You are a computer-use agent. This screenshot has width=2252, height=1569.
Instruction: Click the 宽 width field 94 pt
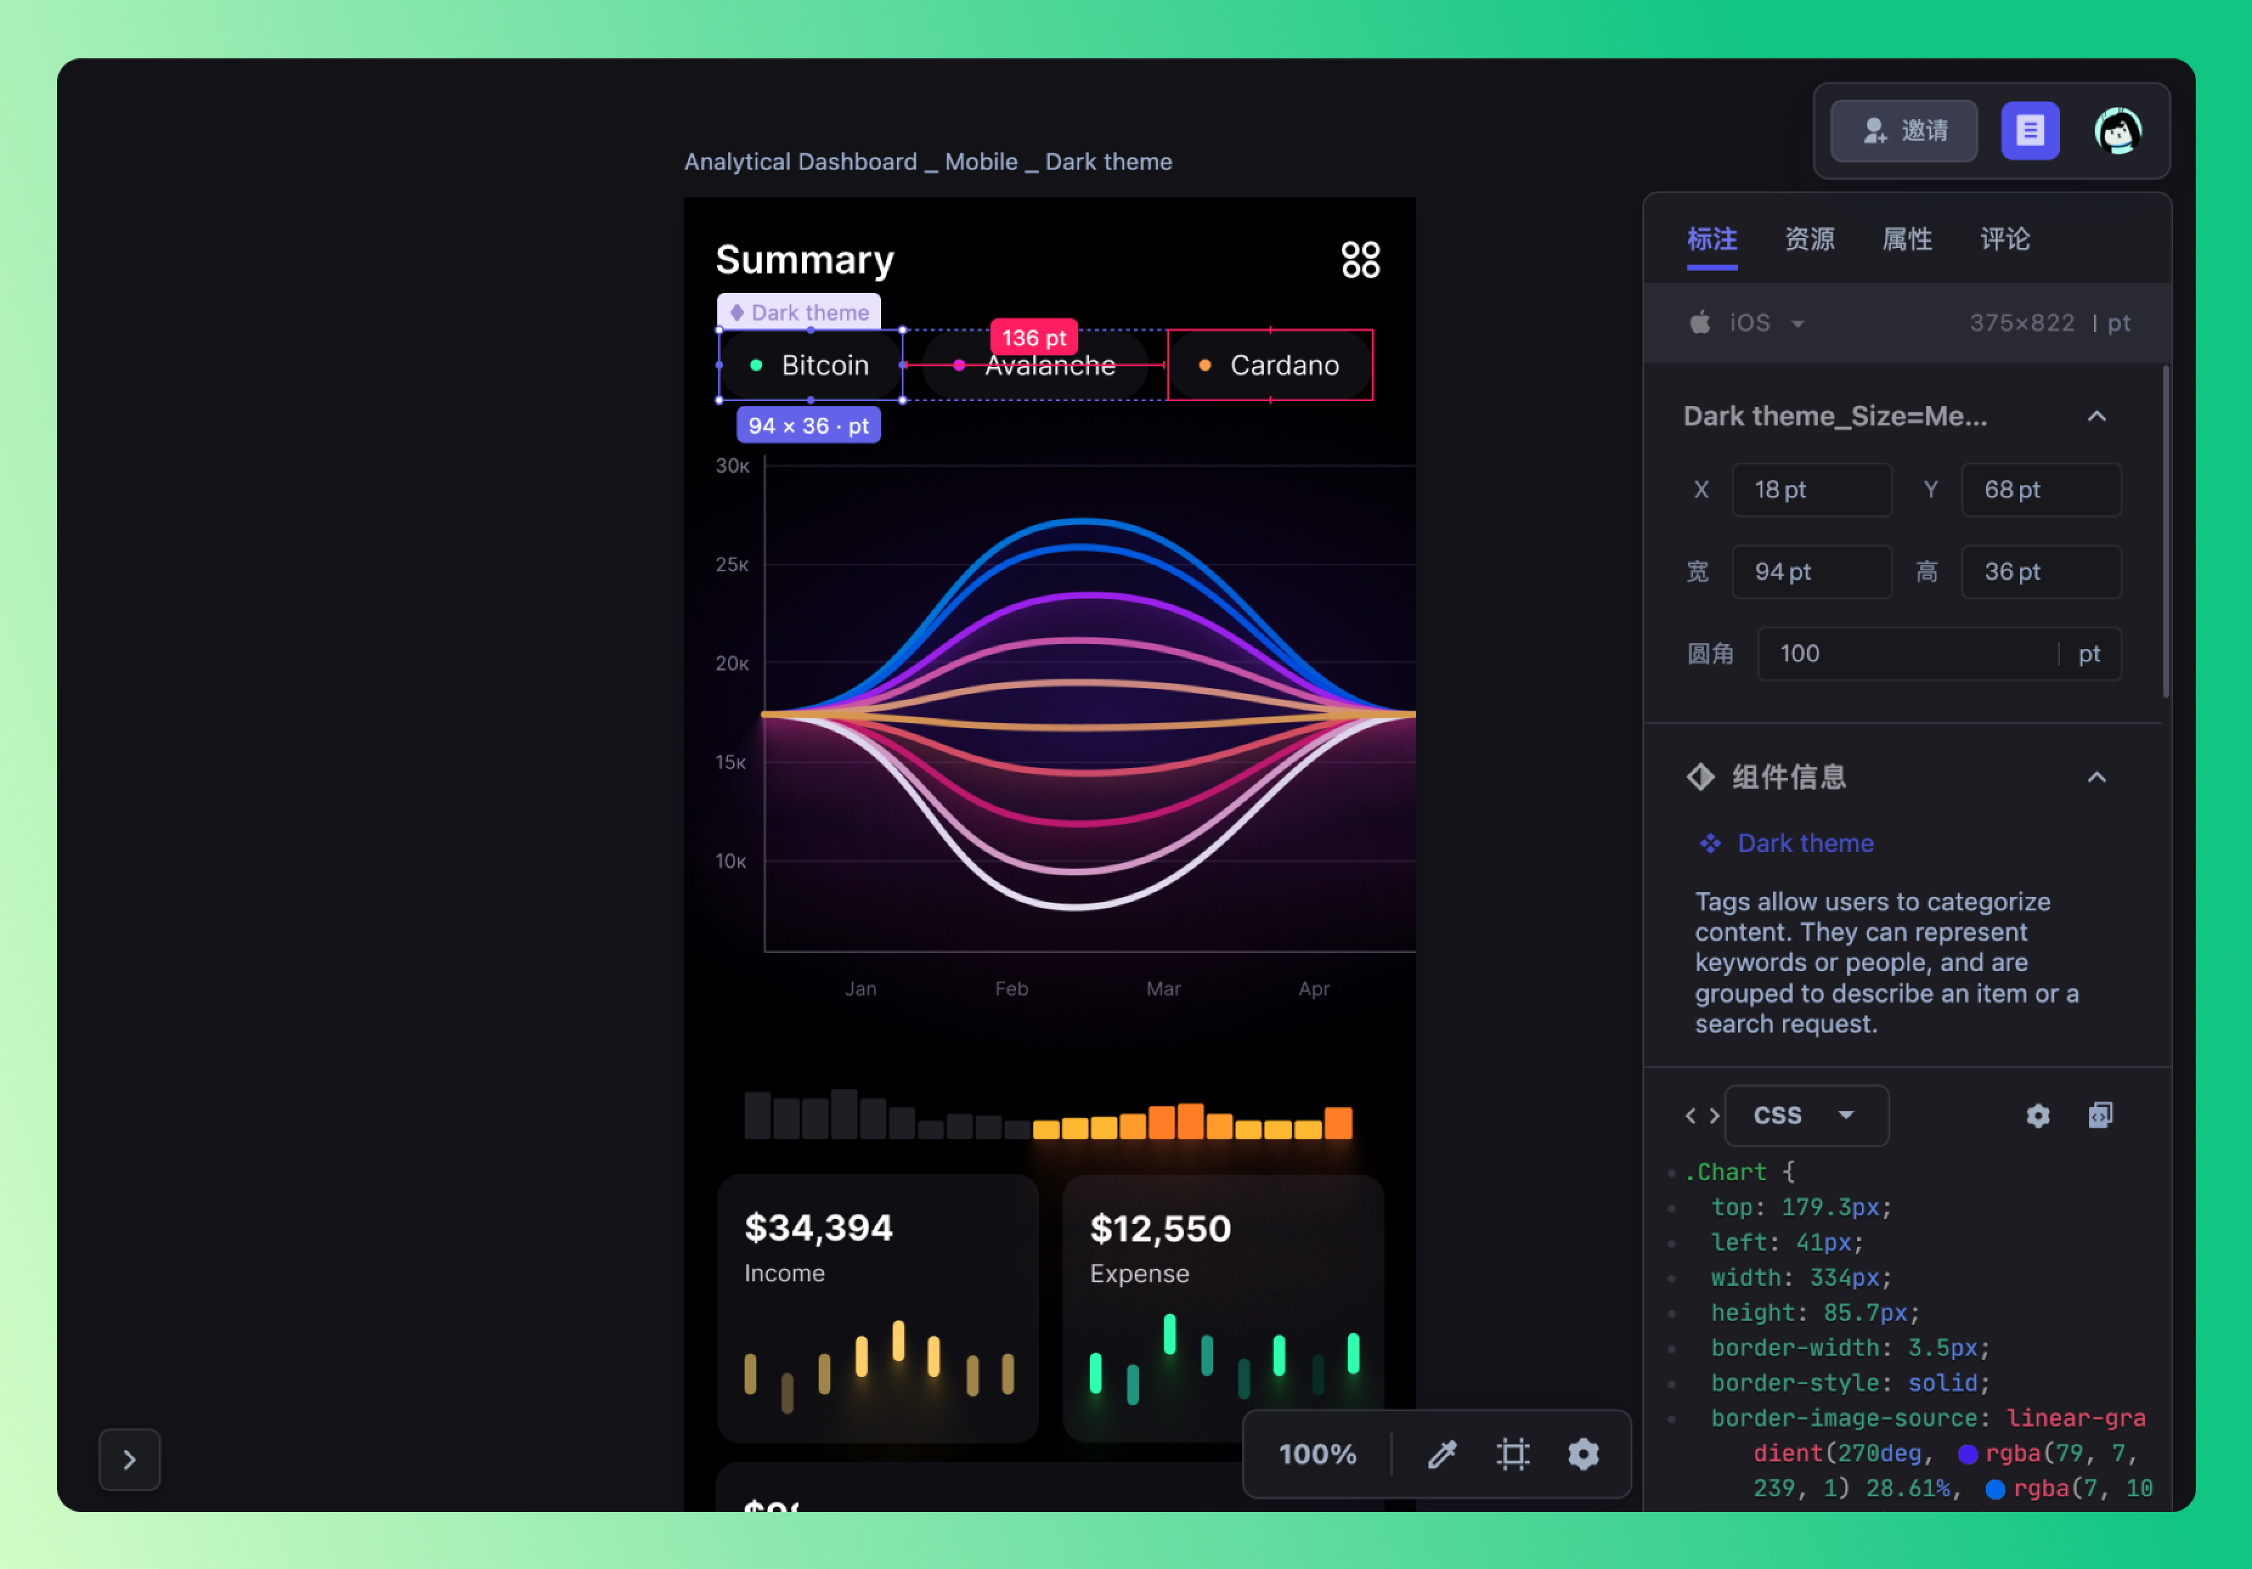pyautogui.click(x=1811, y=572)
